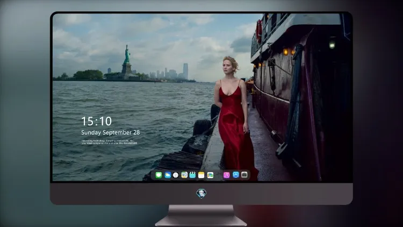Click the Sunday September 28 date text
The width and height of the screenshot is (403, 227).
point(111,132)
